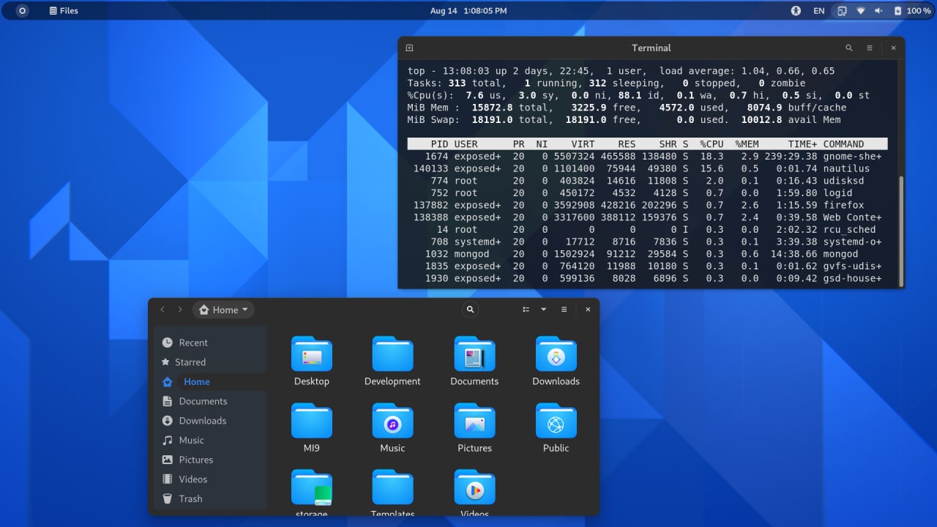Open the search in Files window
The width and height of the screenshot is (937, 527).
(471, 310)
